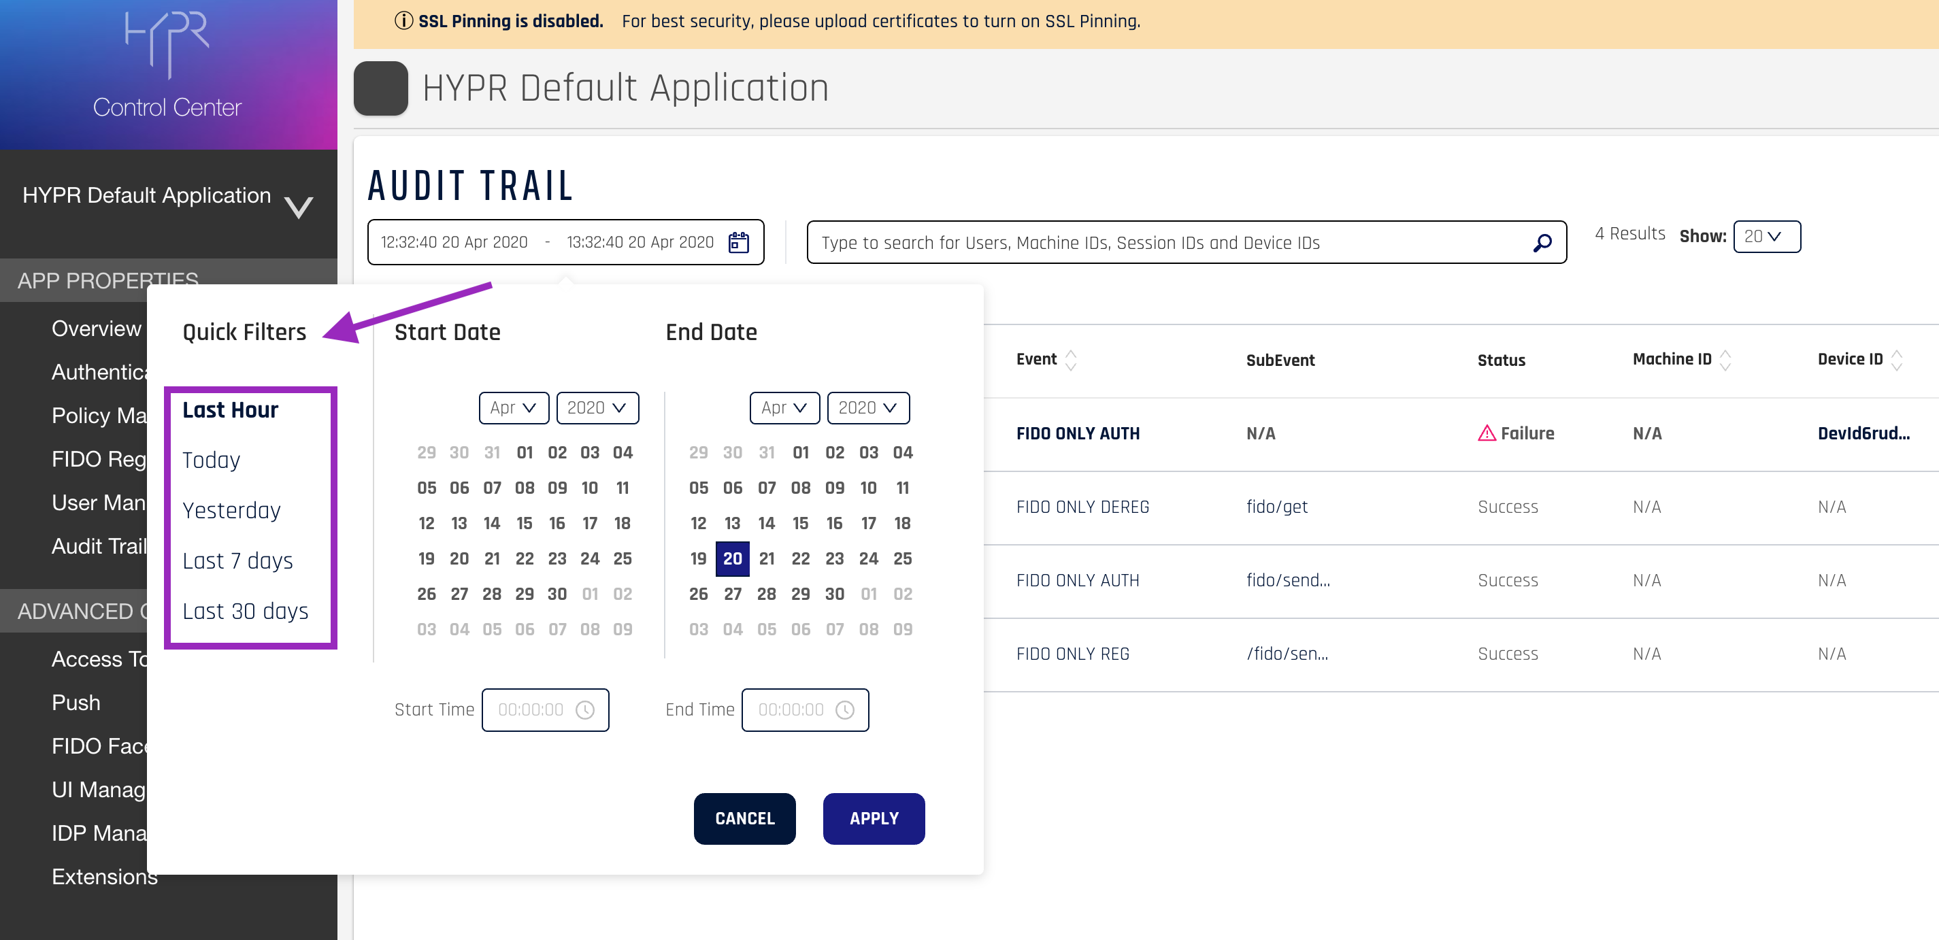
Task: Click the Failure warning triangle icon
Action: [x=1486, y=433]
